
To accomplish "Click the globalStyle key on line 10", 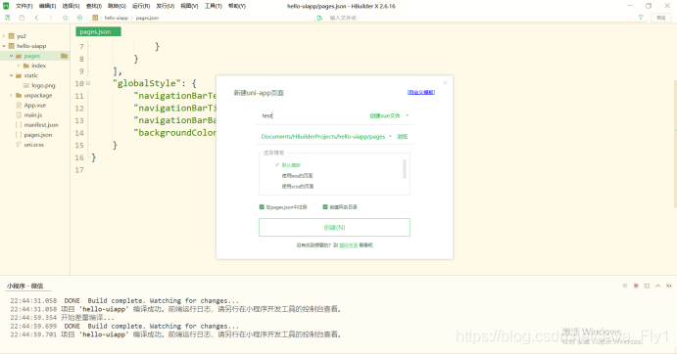I will click(x=147, y=83).
